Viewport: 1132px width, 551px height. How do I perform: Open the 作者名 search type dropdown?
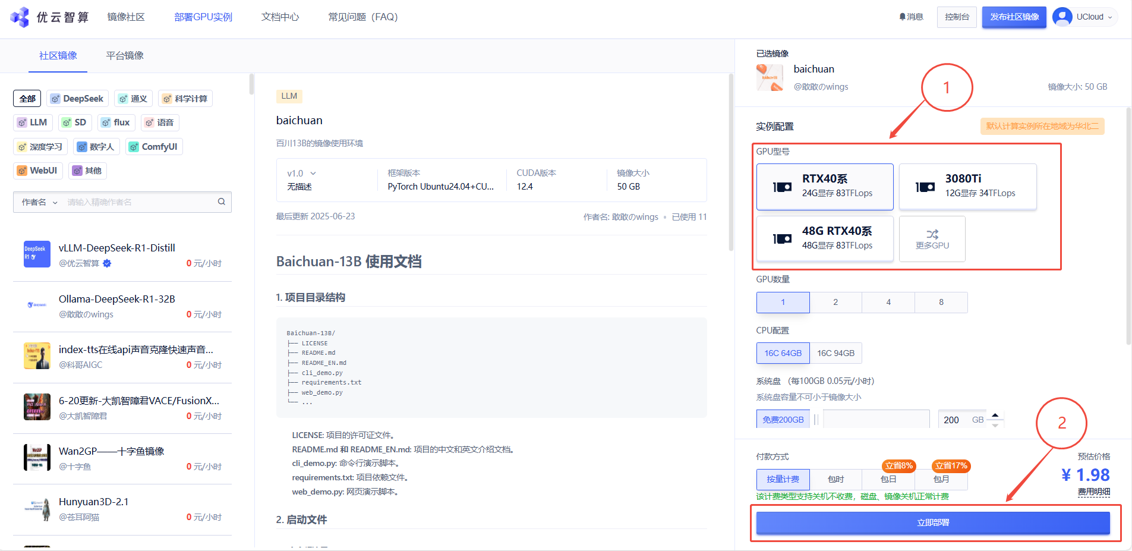pos(40,202)
